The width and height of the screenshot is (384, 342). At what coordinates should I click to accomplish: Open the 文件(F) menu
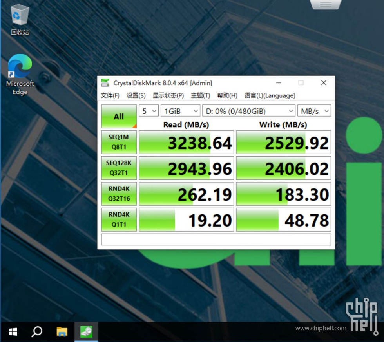(110, 95)
